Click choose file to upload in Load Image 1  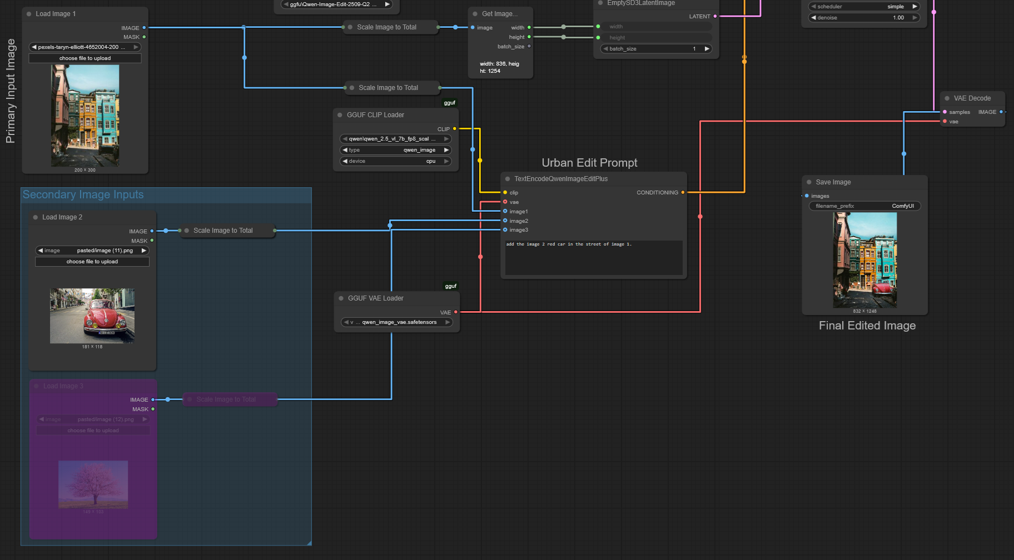85,58
